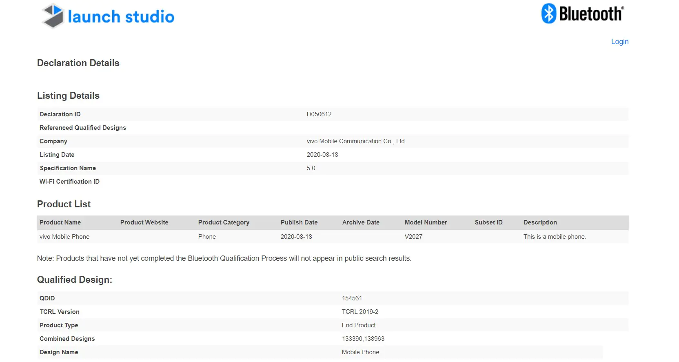
Task: Click the Description column header
Action: (540, 222)
